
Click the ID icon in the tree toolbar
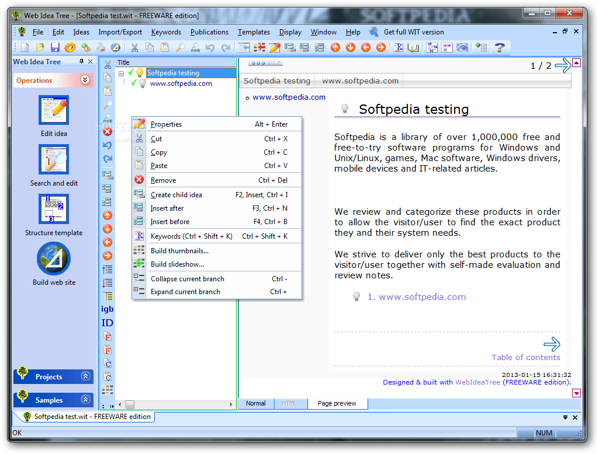click(108, 323)
